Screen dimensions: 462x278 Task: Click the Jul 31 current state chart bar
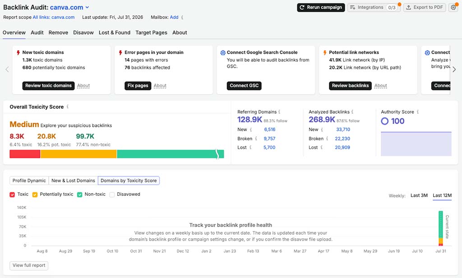[x=441, y=228]
